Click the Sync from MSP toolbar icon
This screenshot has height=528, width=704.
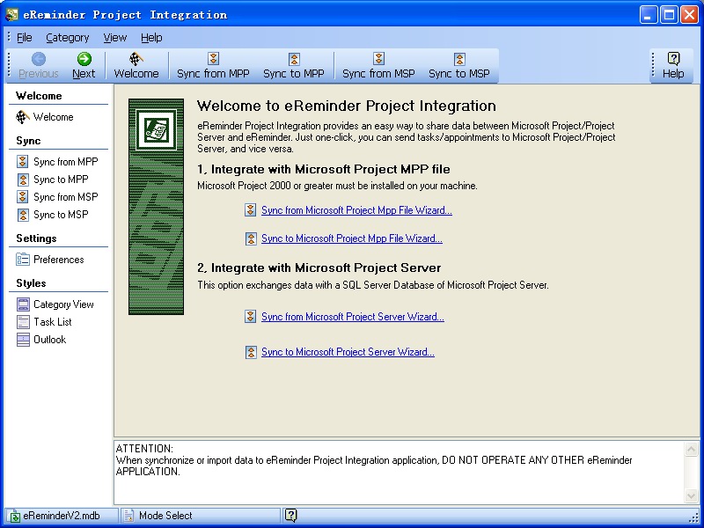(x=378, y=59)
